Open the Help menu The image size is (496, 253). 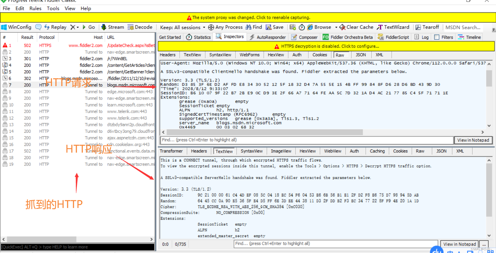[x=86, y=9]
